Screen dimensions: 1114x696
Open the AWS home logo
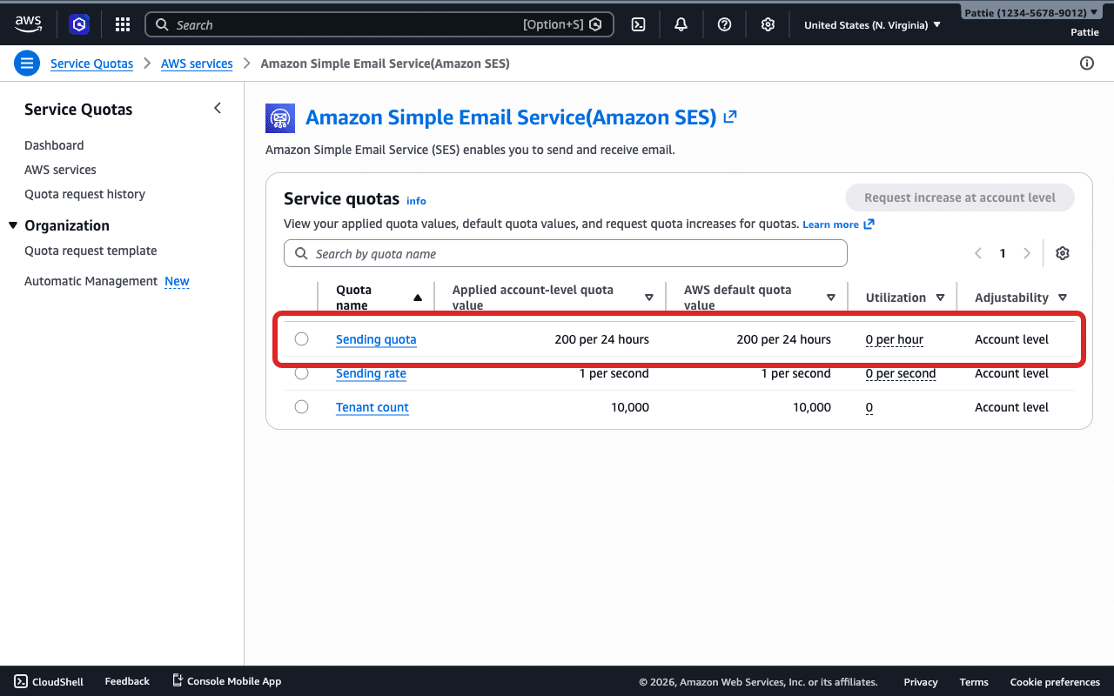[x=28, y=24]
